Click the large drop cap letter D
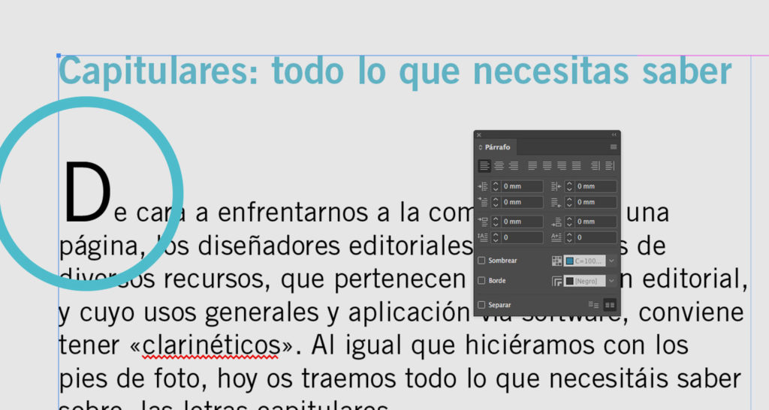 (87, 192)
